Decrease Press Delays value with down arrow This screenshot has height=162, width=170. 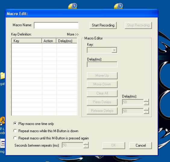[146, 104]
